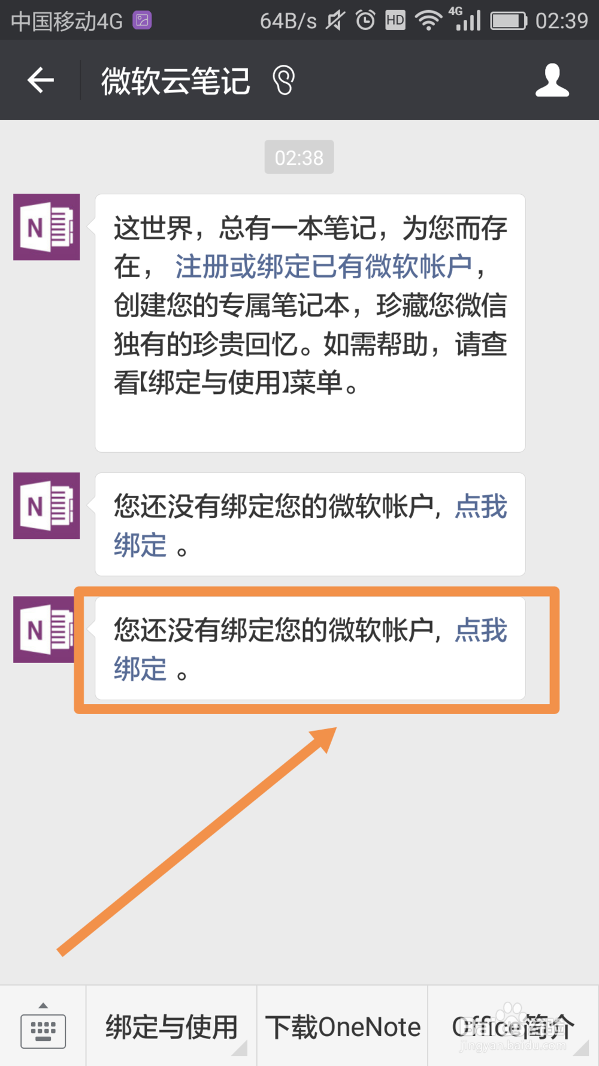Tap the alarm clock status icon
The height and width of the screenshot is (1066, 599).
365,20
